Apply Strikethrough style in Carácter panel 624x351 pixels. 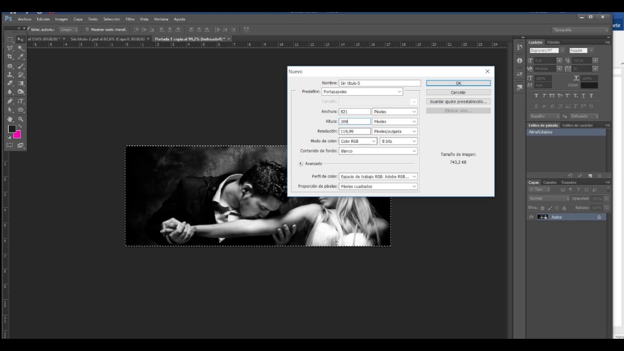(x=591, y=96)
